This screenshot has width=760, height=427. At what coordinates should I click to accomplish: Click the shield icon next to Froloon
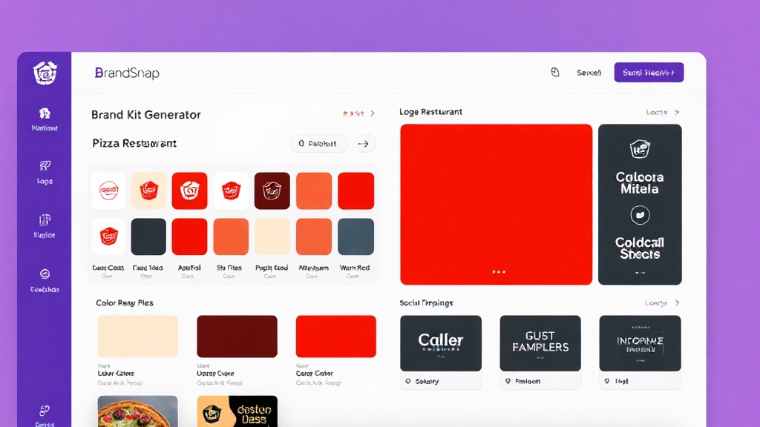click(508, 381)
